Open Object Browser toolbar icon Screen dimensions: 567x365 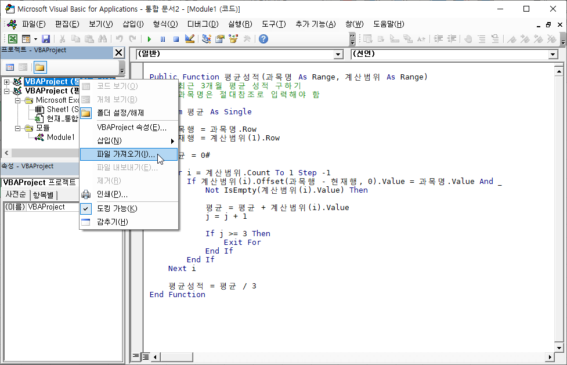(233, 39)
